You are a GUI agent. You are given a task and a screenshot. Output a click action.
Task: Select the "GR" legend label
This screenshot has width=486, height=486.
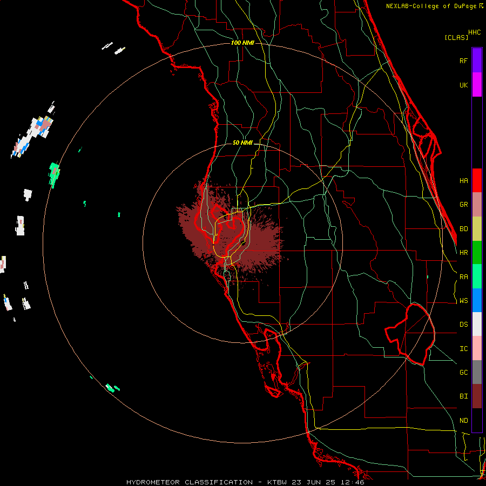(x=463, y=205)
